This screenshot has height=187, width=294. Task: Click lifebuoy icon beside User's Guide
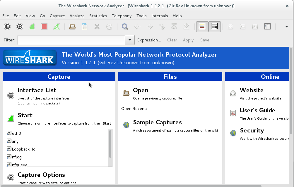233,113
